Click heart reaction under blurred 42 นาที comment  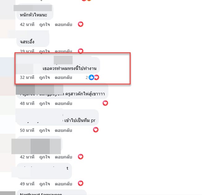[81, 157]
